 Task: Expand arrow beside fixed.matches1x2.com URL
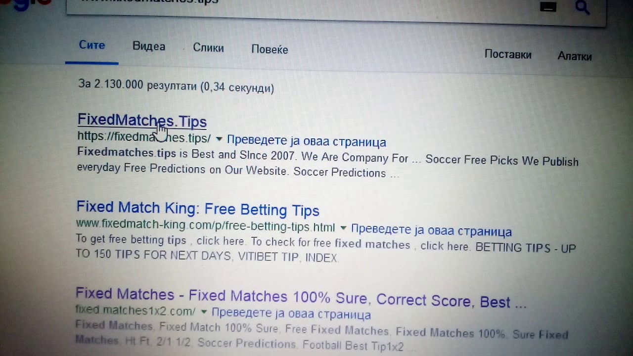[x=204, y=312]
